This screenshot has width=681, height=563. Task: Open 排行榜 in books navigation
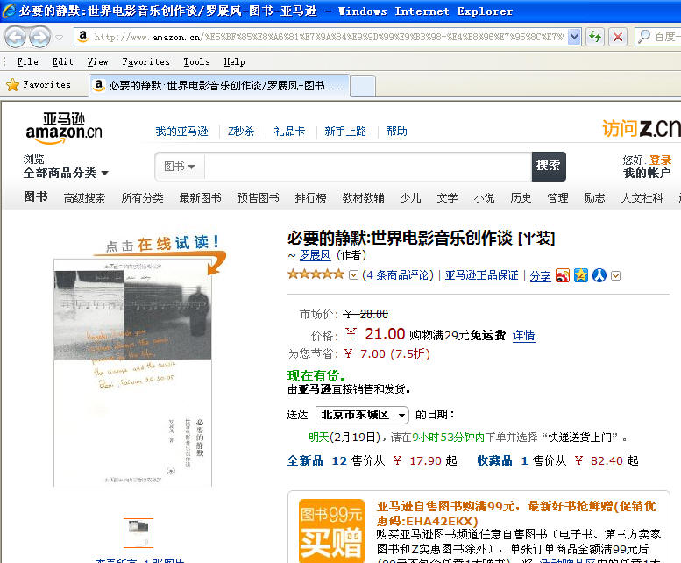pos(310,198)
